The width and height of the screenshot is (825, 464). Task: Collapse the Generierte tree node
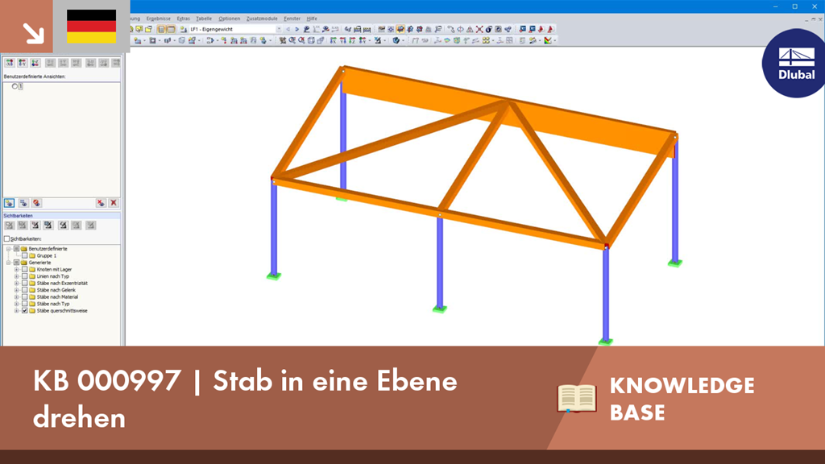tap(8, 263)
